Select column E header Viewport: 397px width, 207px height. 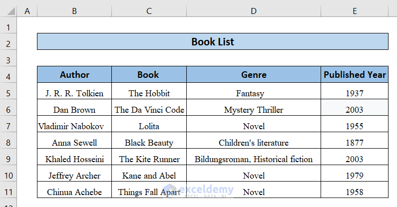click(x=355, y=10)
